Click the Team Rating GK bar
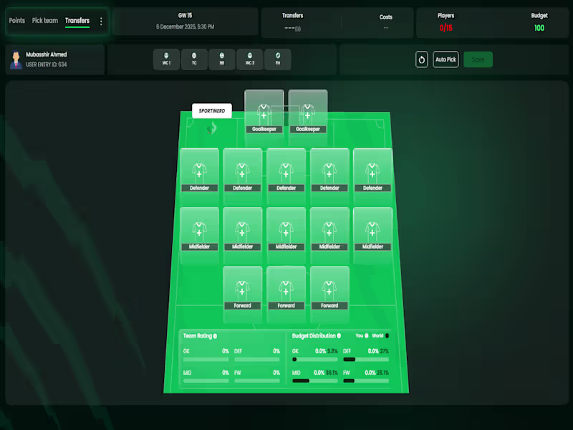Screen dimensions: 573x430 pyautogui.click(x=206, y=360)
